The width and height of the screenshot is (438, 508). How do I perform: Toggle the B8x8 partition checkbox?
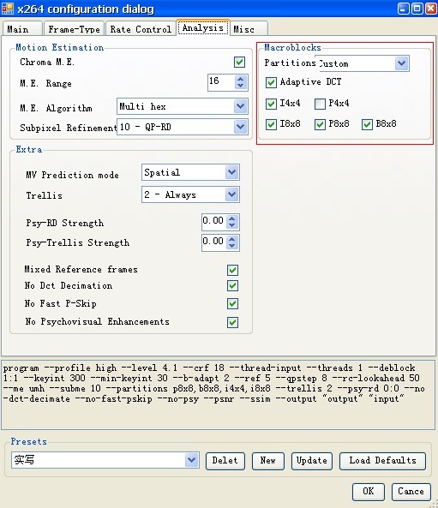point(367,124)
